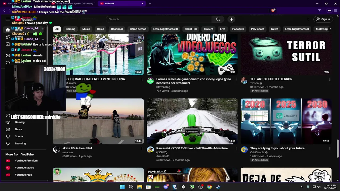This screenshot has height=191, width=340.
Task: Click the Home icon in sidebar
Action: coord(8,30)
